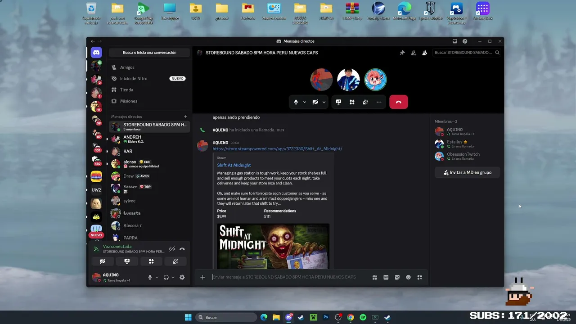Open the Shift At Midnight embed title
Image resolution: width=576 pixels, height=324 pixels.
click(x=234, y=165)
